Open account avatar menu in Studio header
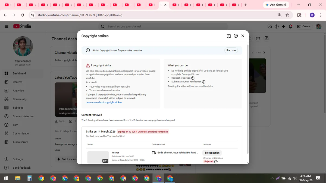Viewport: 326px width, 183px height. pyautogui.click(x=318, y=26)
